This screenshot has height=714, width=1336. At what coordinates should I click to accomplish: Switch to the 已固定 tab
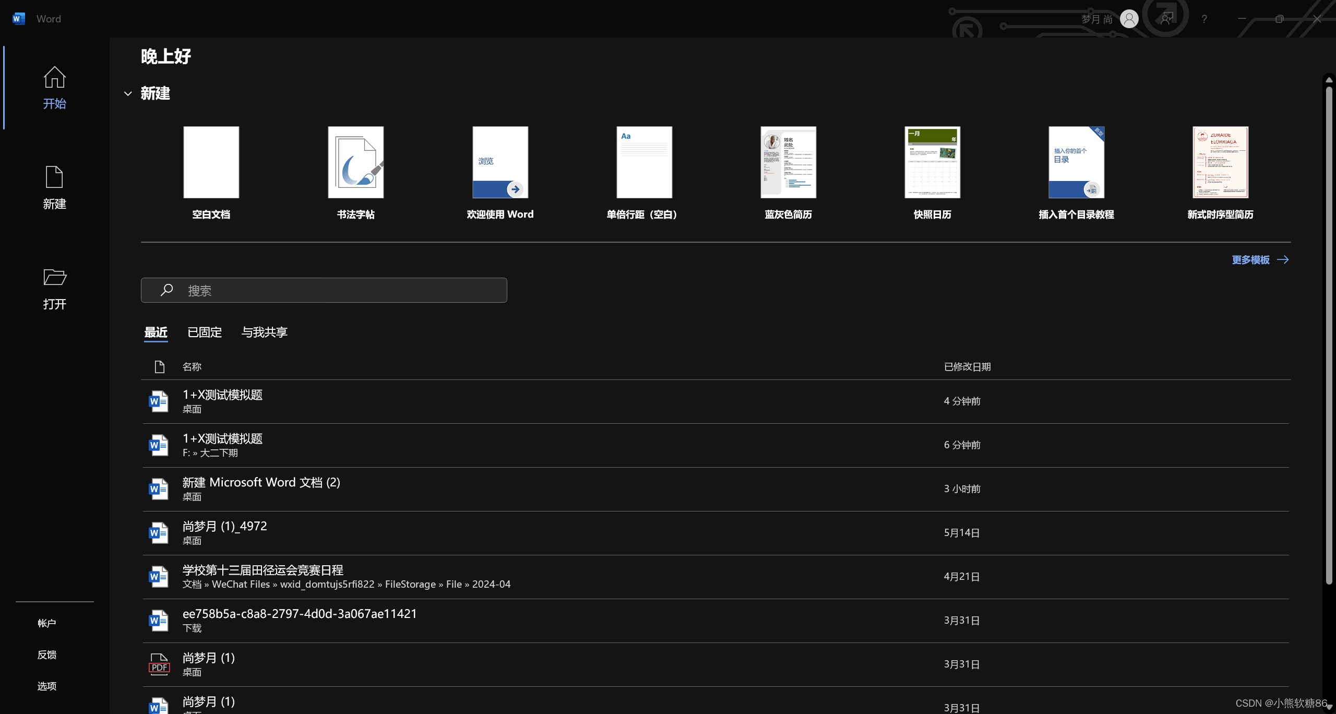[205, 332]
